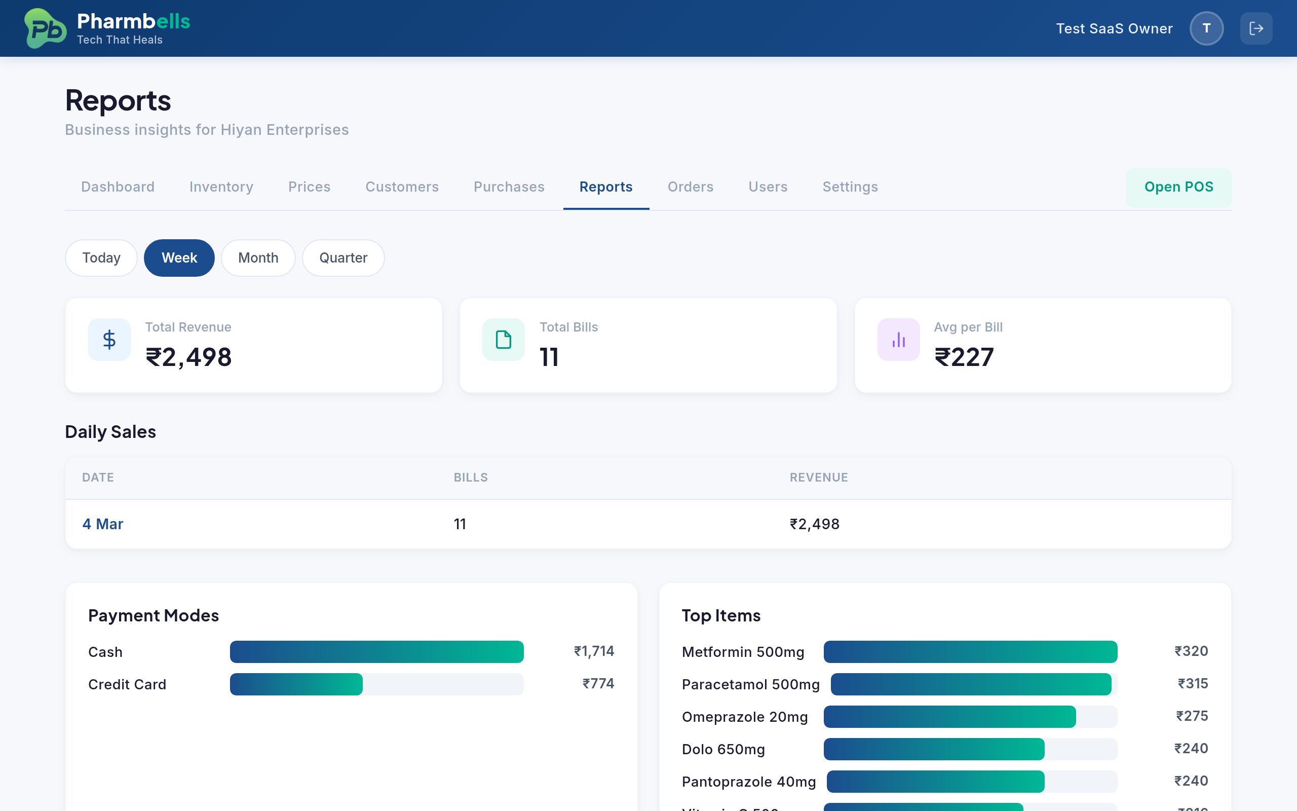Enable the Quarter filter
1297x811 pixels.
[343, 257]
